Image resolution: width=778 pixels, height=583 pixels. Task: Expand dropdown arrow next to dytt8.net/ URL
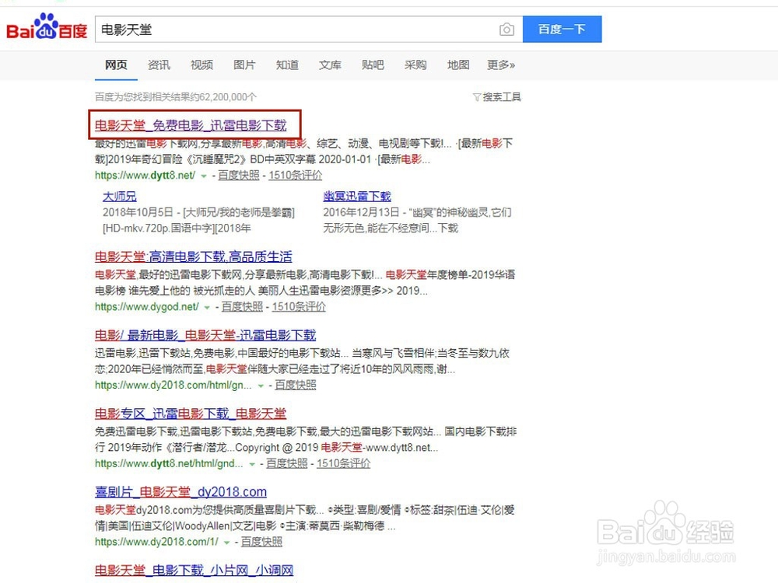tap(203, 176)
